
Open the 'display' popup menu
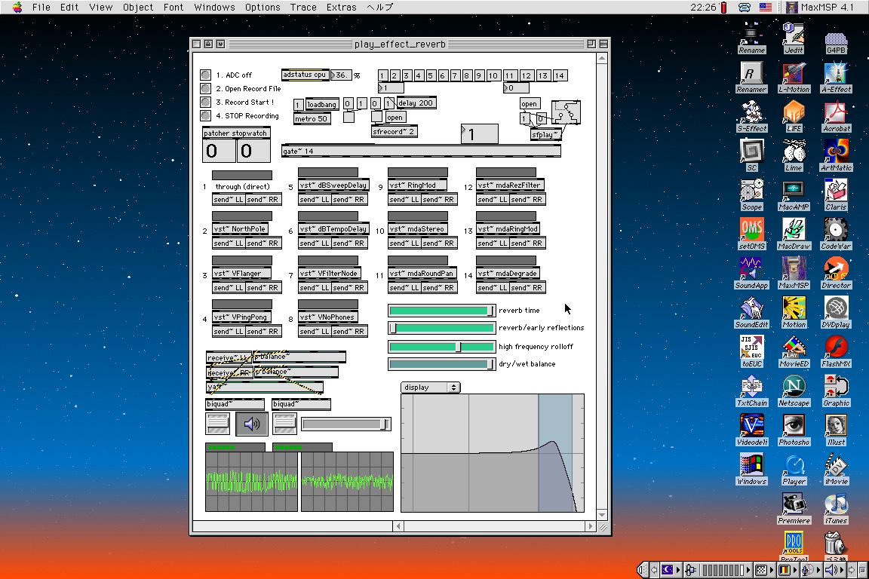430,388
